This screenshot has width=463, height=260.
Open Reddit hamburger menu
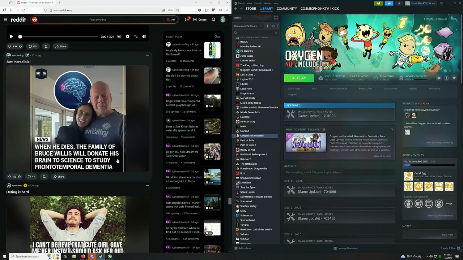tap(5, 19)
